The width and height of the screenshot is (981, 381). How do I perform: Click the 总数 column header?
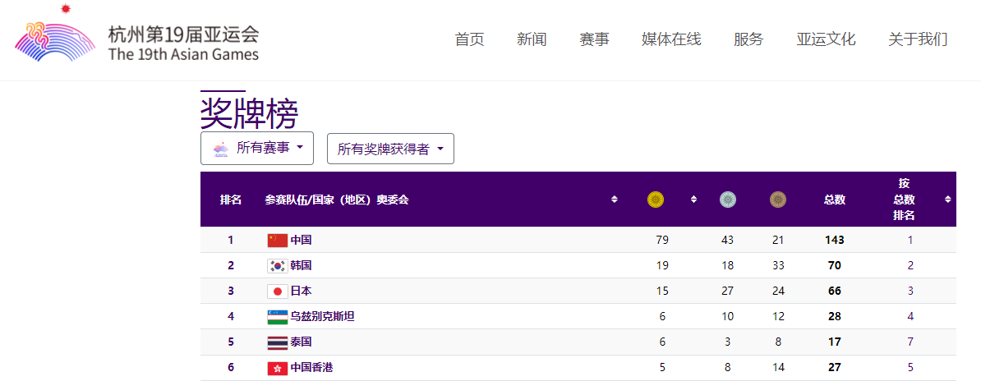click(834, 200)
